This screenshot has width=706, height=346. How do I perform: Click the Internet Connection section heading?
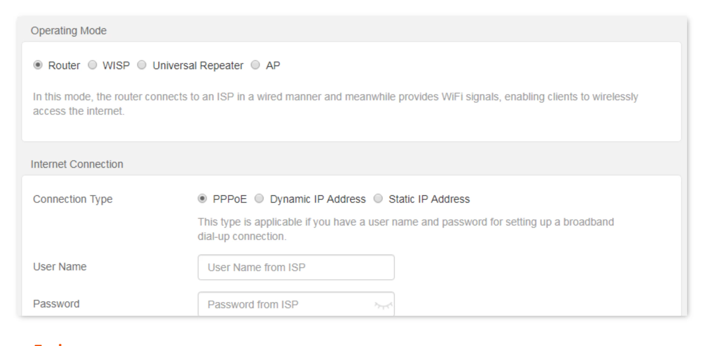pos(77,164)
